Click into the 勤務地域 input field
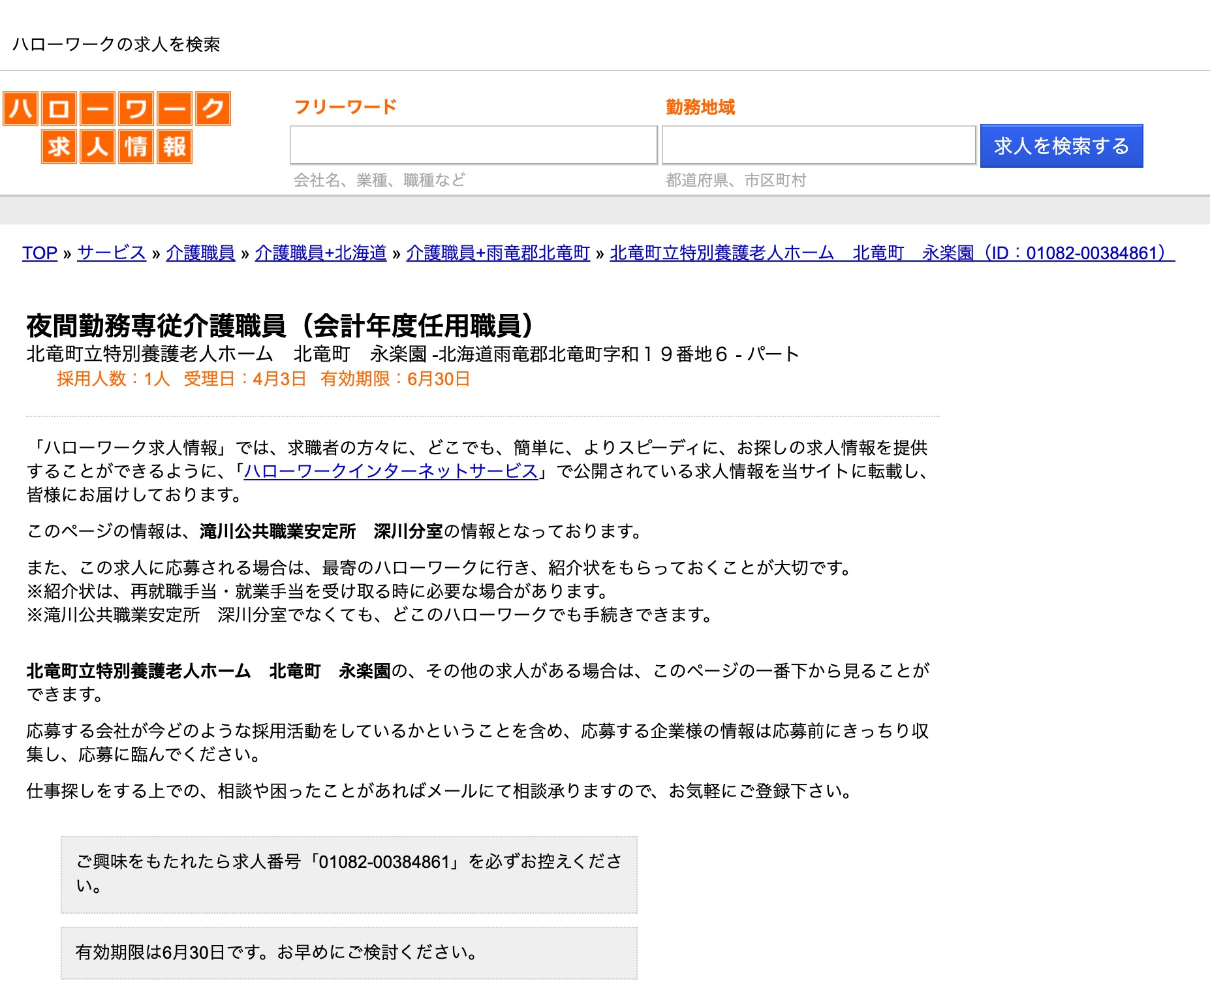The height and width of the screenshot is (992, 1210). 818,145
